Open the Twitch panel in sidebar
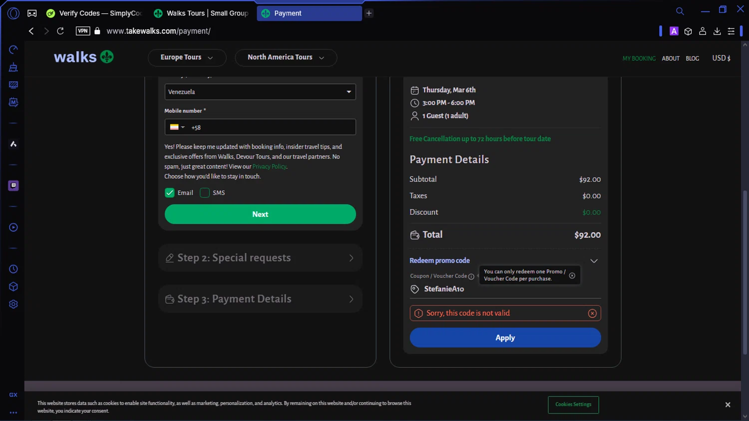Viewport: 749px width, 421px height. 13,185
